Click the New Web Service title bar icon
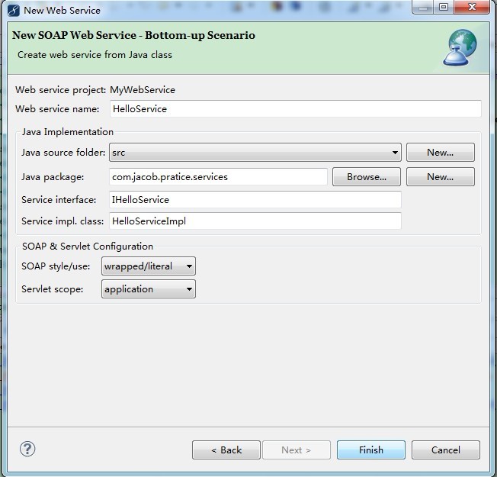The image size is (497, 477). click(x=14, y=10)
